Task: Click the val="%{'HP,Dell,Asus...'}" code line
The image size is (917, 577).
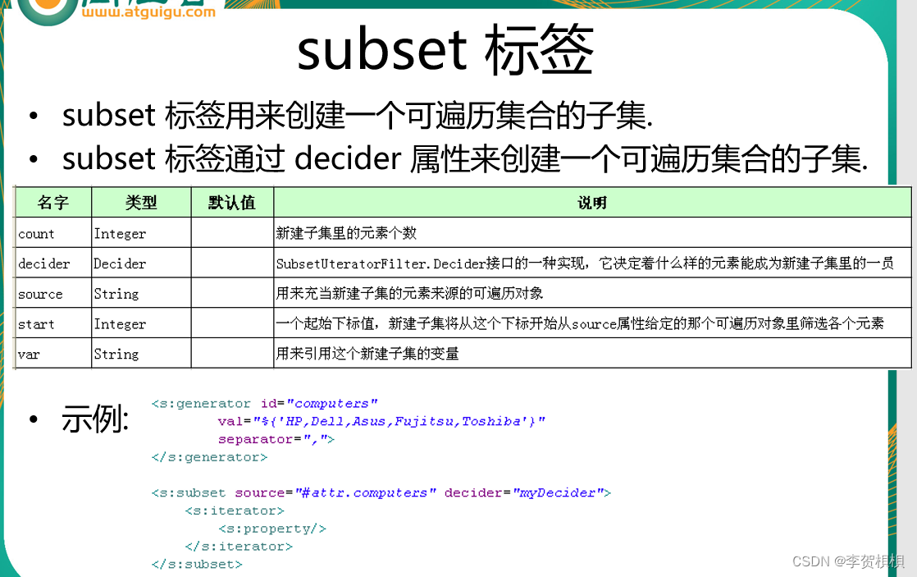Action: pos(381,421)
